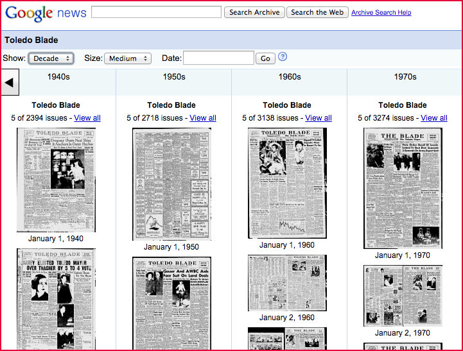Click the Toledo Blade heading under 1960s
Image resolution: width=463 pixels, height=351 pixels.
tap(287, 105)
